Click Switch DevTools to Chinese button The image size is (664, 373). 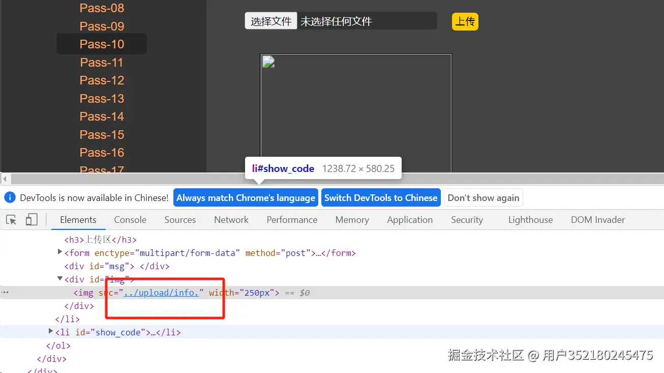point(381,198)
